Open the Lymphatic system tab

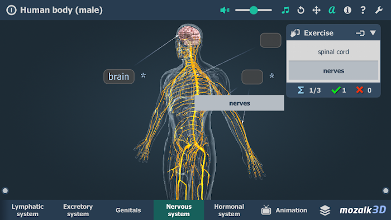pyautogui.click(x=27, y=210)
